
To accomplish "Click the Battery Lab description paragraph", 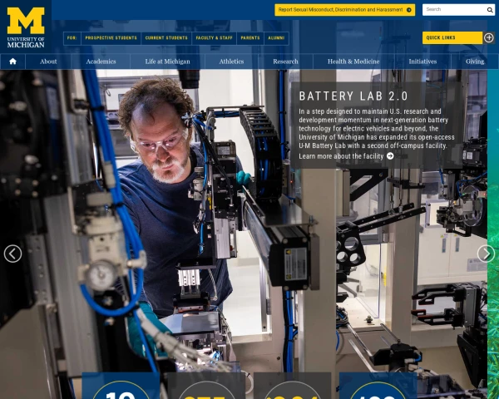I will point(377,129).
